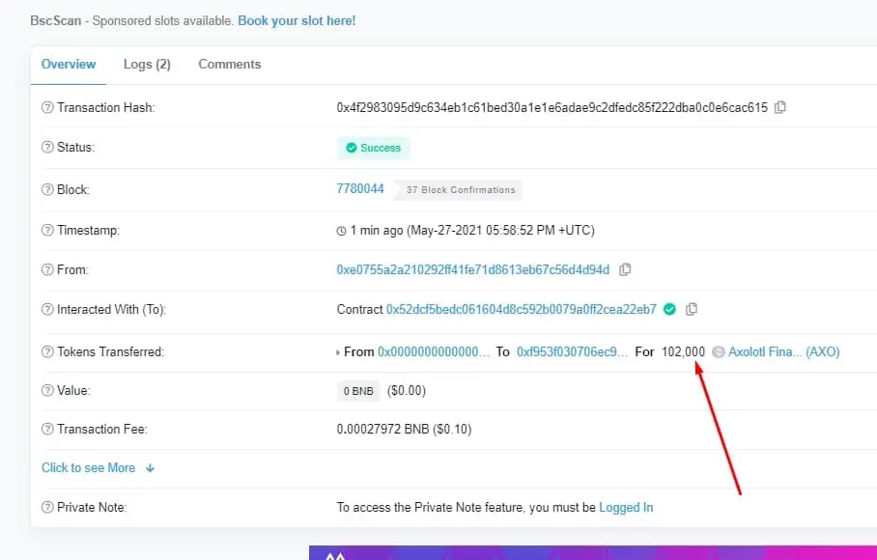Click help icon beside Tokens Transferred
The image size is (877, 560).
coord(47,351)
